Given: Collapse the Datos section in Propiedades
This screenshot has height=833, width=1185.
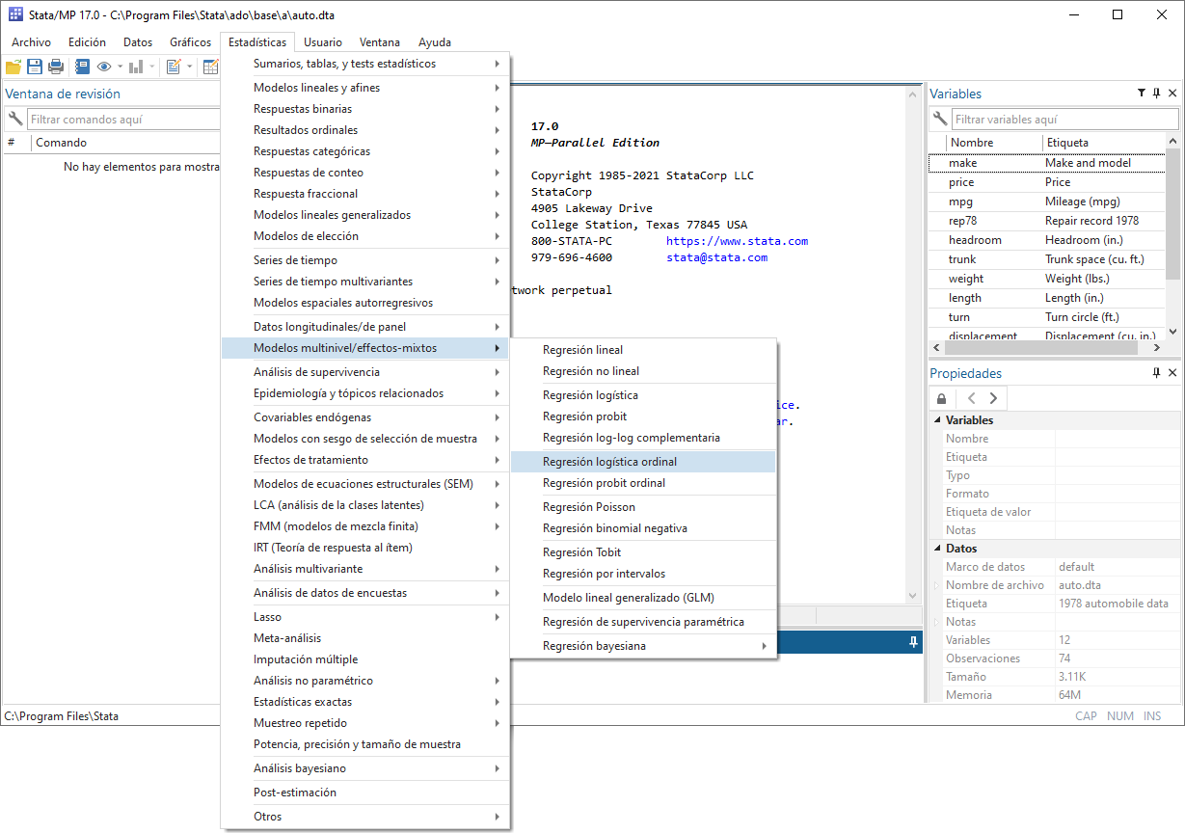Looking at the screenshot, I should [936, 549].
